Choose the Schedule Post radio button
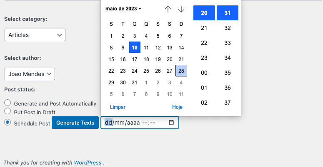The height and width of the screenshot is (167, 323). point(8,123)
